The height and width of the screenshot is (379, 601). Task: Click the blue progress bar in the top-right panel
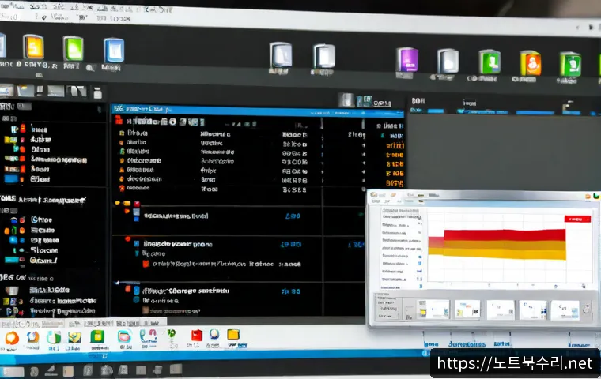coord(535,113)
